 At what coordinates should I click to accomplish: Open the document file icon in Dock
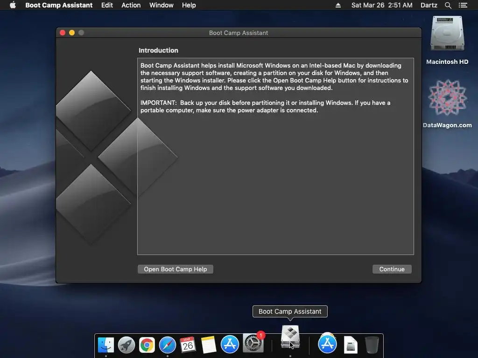[351, 344]
